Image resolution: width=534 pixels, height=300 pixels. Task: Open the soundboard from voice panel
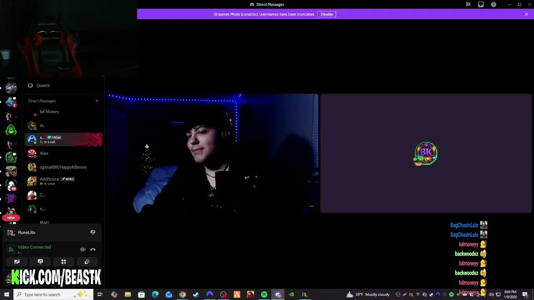[x=87, y=262]
